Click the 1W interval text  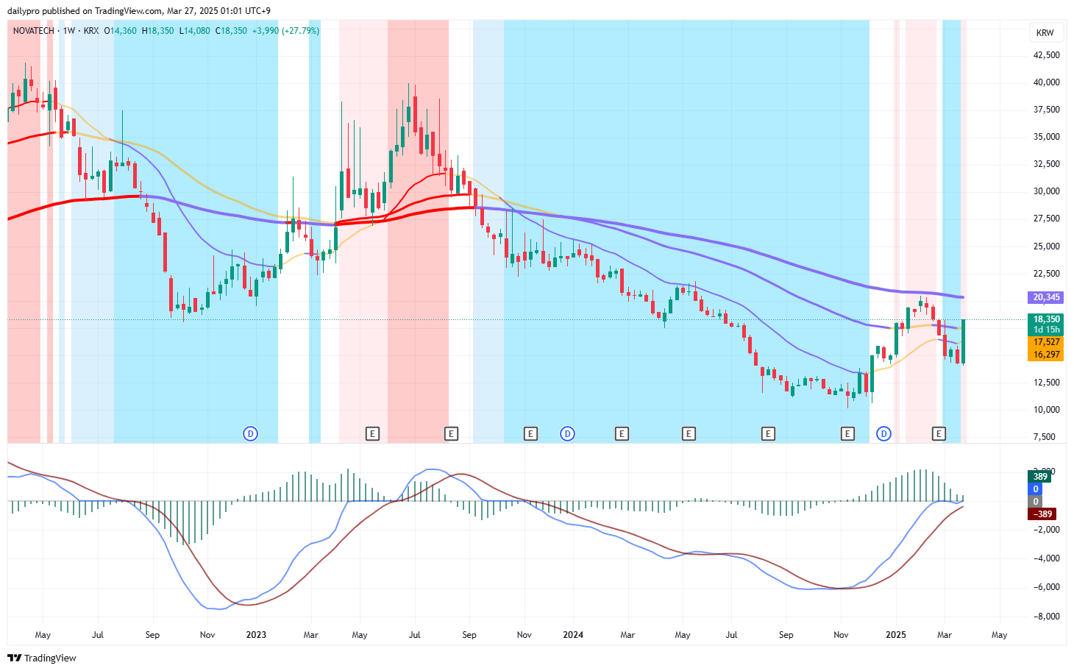[69, 31]
